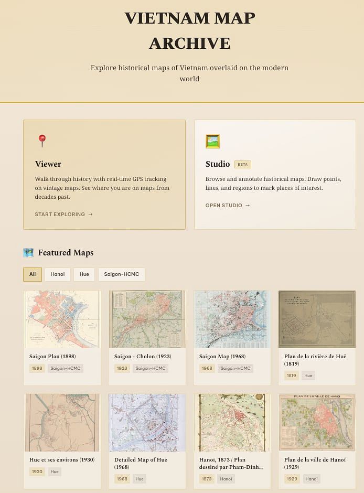
Task: Click the red pushpin Viewer icon
Action: [x=42, y=141]
